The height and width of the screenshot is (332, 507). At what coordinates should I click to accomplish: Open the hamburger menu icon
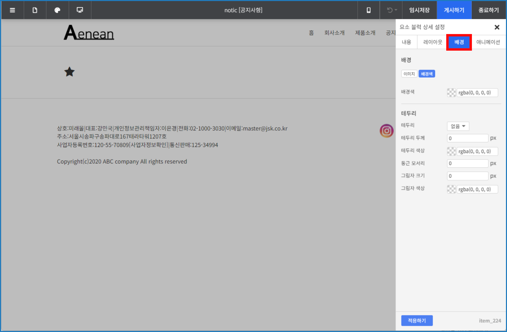click(x=13, y=10)
